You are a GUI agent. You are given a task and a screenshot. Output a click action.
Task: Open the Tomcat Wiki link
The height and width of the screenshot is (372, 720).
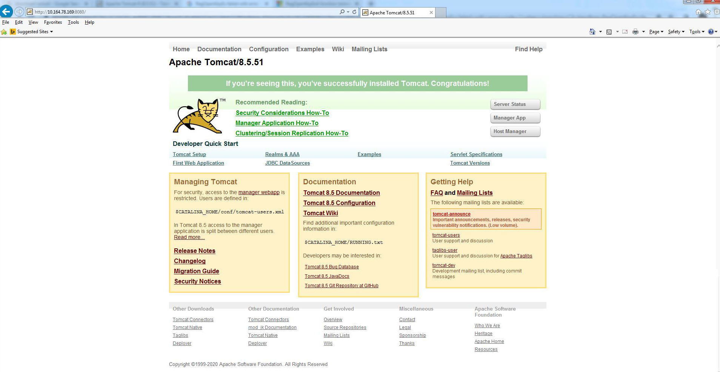click(x=321, y=213)
